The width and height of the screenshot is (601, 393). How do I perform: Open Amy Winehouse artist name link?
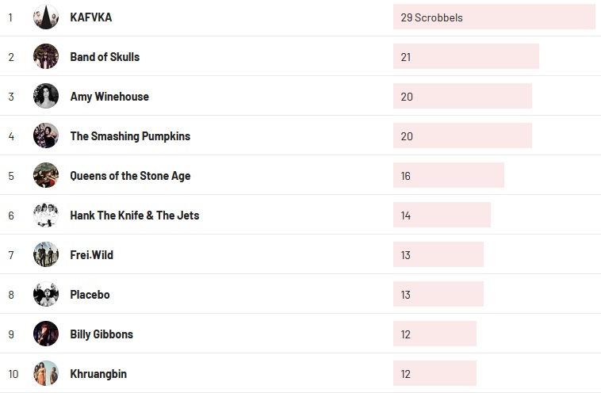click(109, 97)
